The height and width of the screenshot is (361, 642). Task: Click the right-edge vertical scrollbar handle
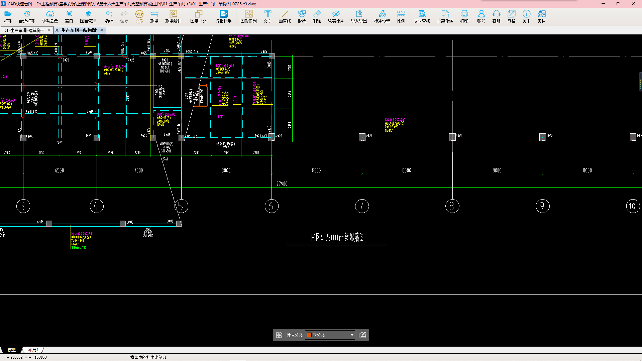coord(640,81)
